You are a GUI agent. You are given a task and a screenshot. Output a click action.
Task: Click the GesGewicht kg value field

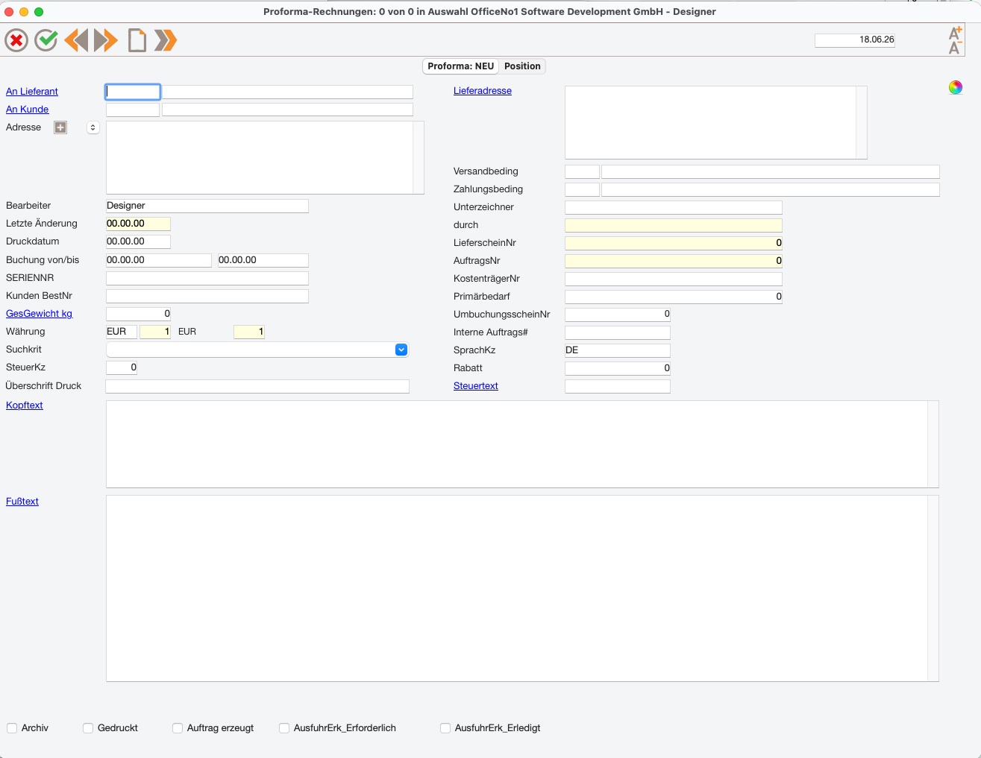[138, 314]
